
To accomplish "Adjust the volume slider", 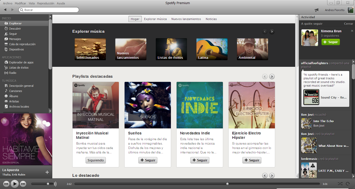I will click(x=42, y=184).
